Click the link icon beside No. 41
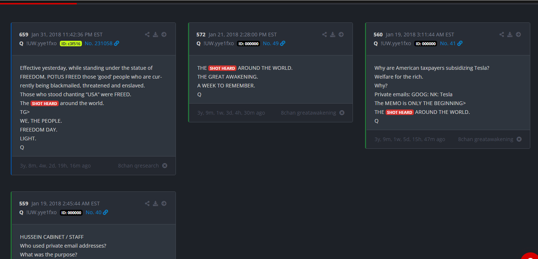 coord(460,43)
